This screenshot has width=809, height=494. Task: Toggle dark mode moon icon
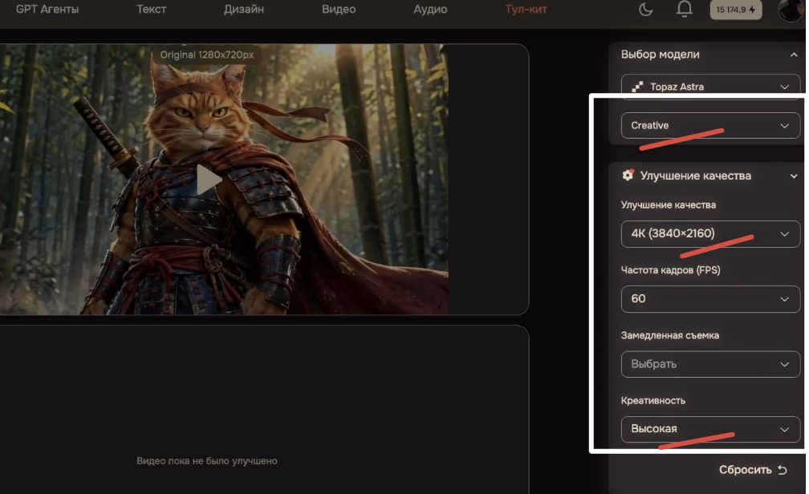coord(646,10)
